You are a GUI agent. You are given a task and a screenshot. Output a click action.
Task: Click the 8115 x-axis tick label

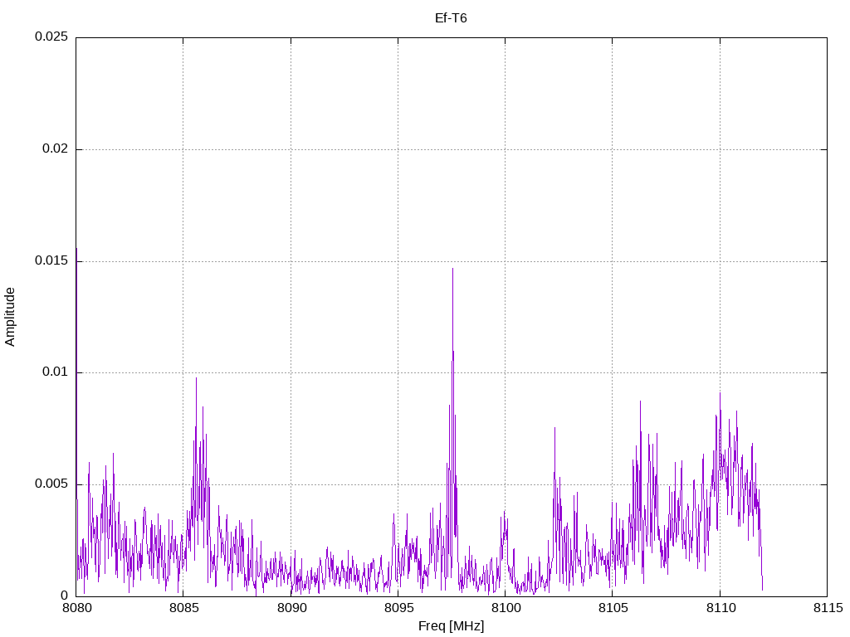pyautogui.click(x=828, y=608)
